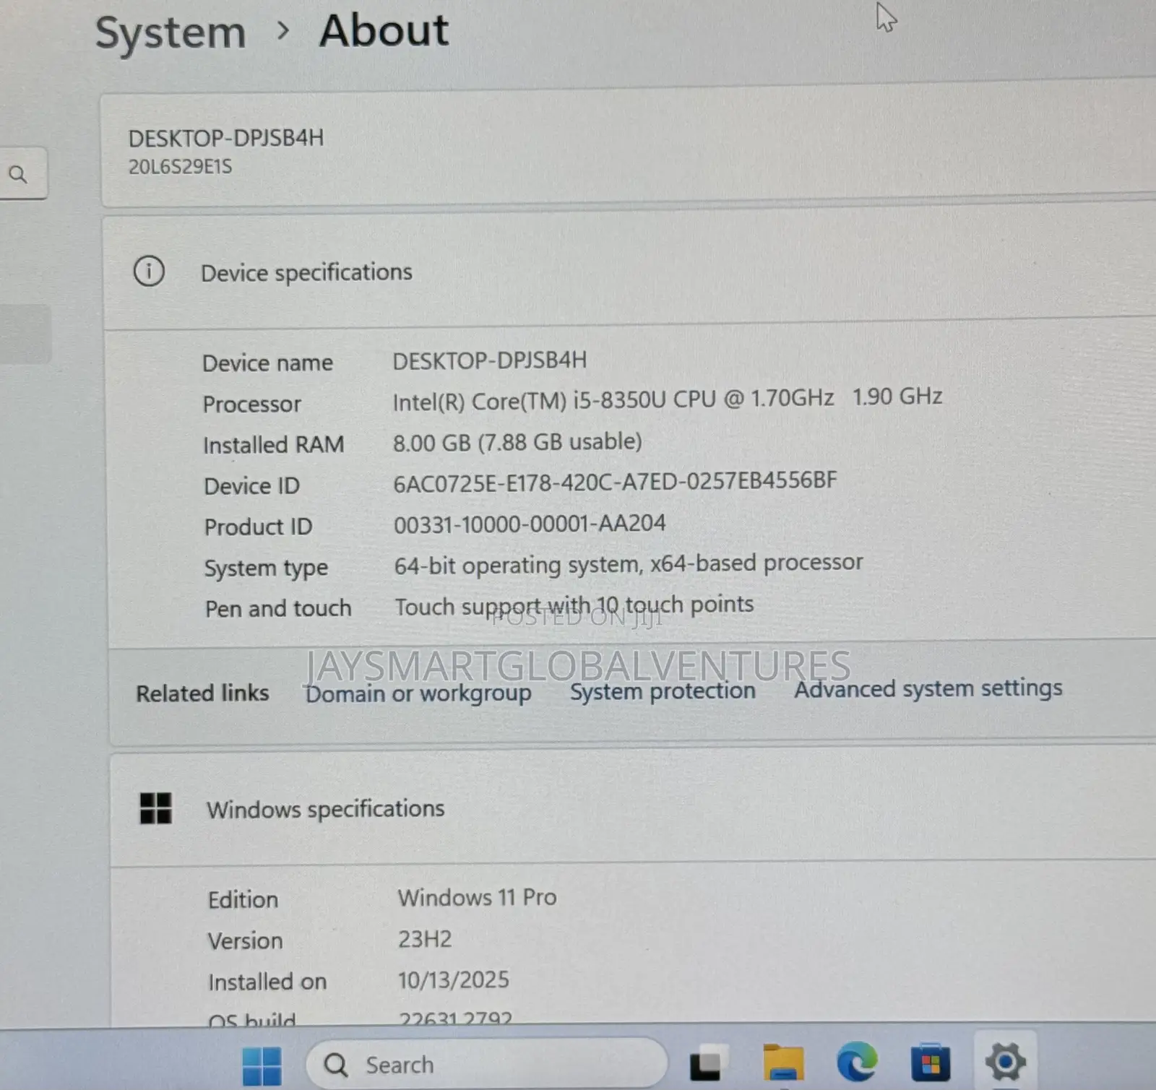Viewport: 1156px width, 1090px height.
Task: Click the Settings search magnifier icon
Action: pos(18,174)
